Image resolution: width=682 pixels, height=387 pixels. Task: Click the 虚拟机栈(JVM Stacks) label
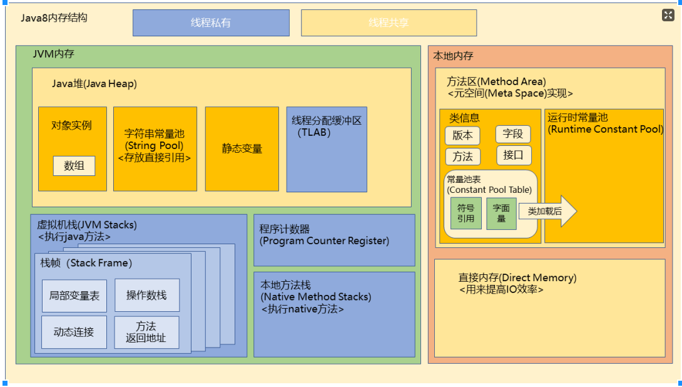click(x=87, y=225)
